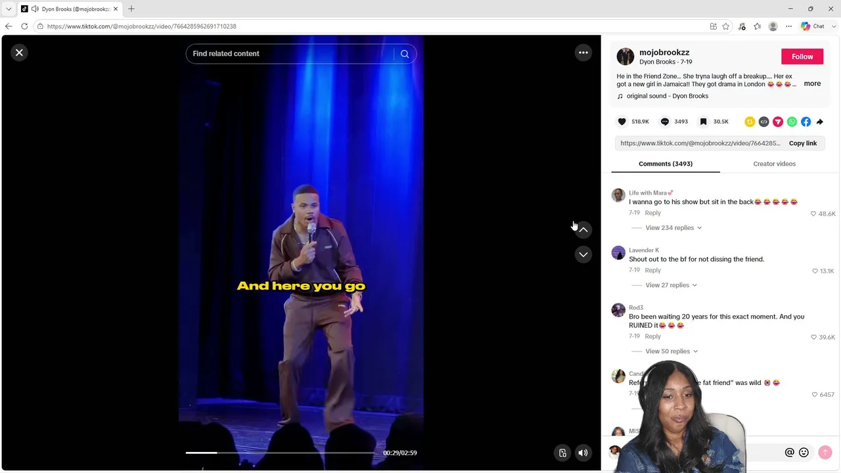Open the browser profile avatar
The image size is (841, 473).
coord(773,26)
